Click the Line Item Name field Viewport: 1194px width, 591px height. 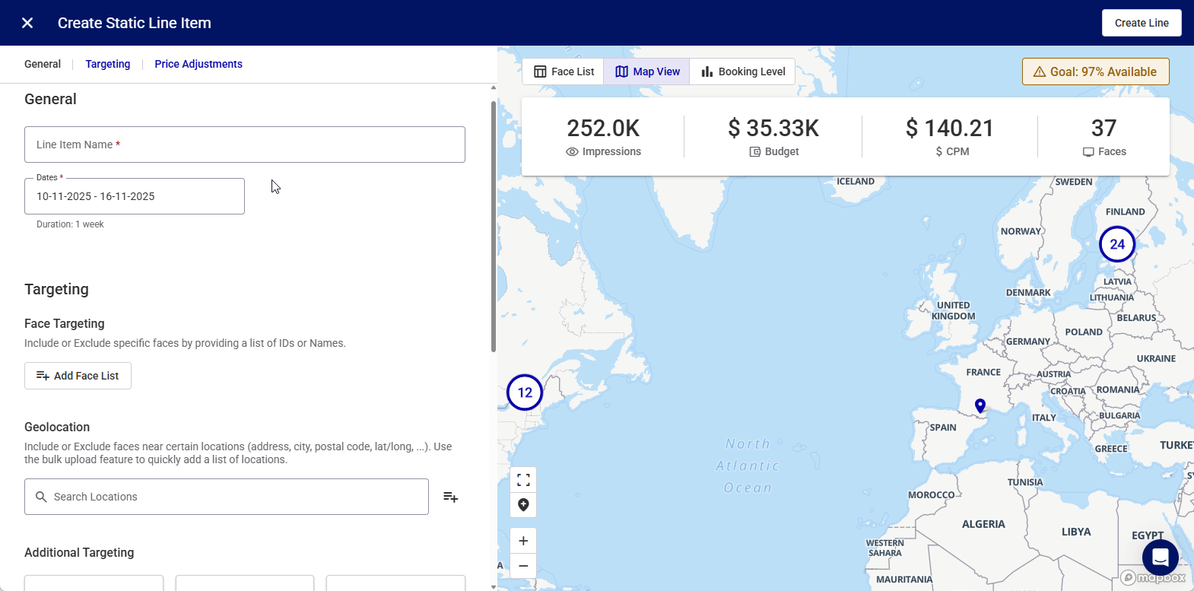(245, 145)
